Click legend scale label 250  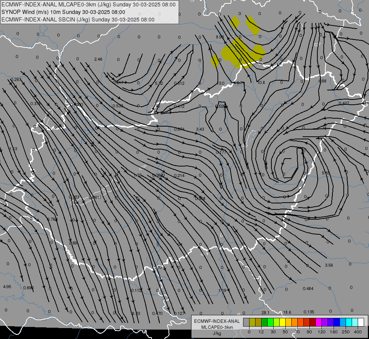(346, 332)
